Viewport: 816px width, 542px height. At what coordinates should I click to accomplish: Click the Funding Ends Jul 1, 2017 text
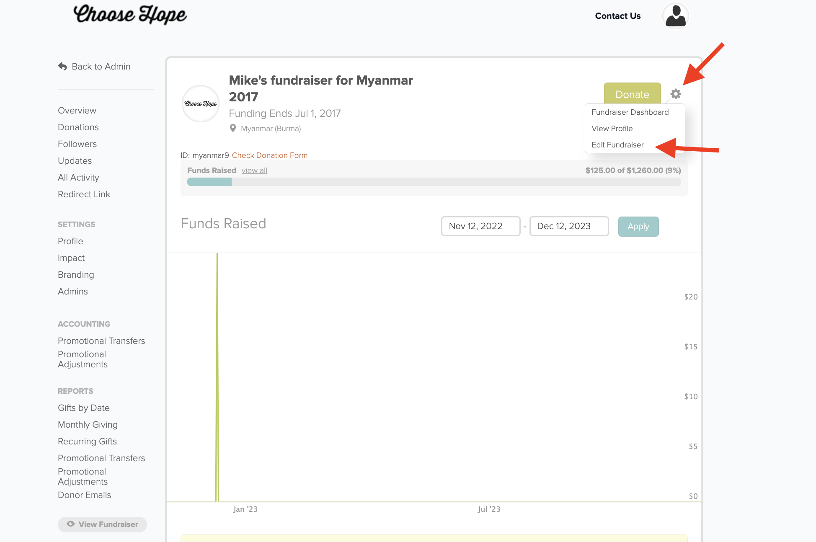tap(285, 114)
